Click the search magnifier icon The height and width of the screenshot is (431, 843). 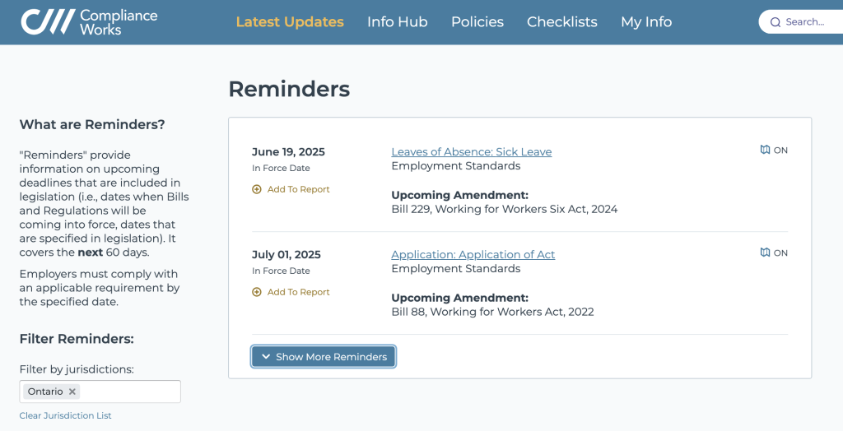click(775, 22)
